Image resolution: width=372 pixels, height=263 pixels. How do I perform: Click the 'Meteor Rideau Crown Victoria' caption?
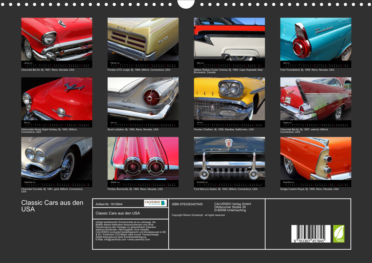[228, 71]
